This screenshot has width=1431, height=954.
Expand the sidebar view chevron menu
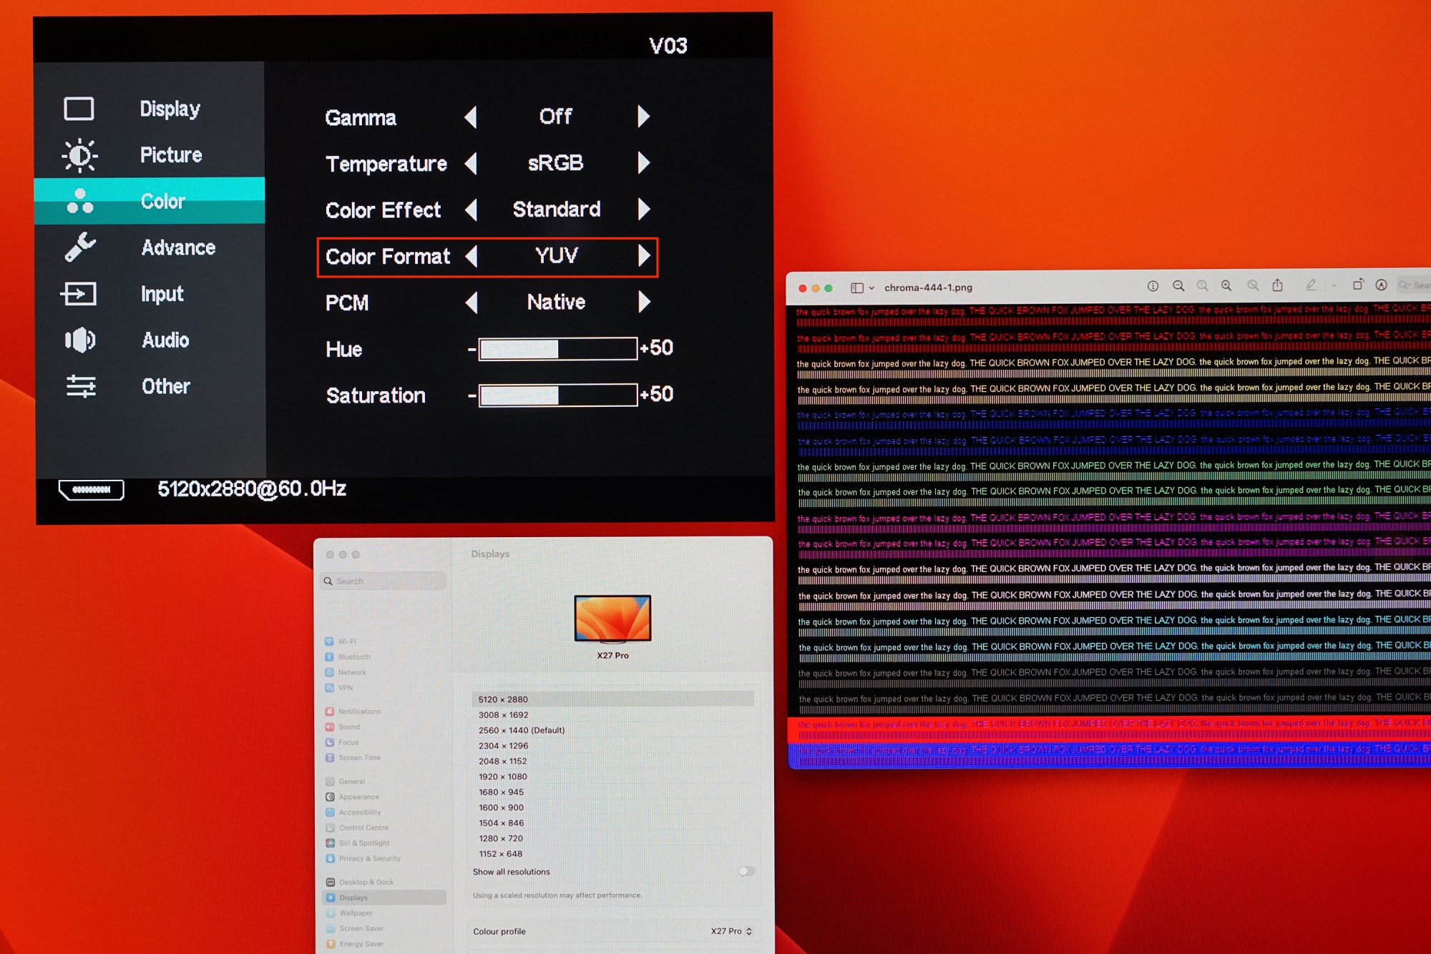click(871, 288)
